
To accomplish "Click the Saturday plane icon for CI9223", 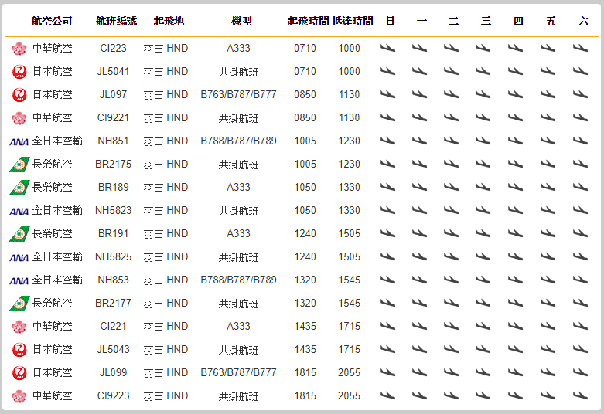I will coord(580,395).
